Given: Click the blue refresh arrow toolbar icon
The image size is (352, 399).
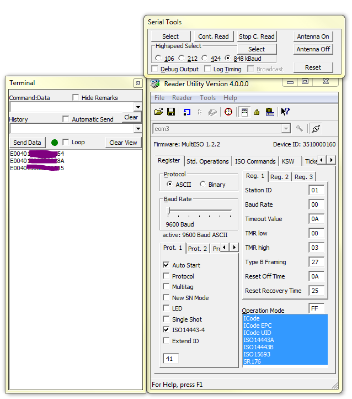Looking at the screenshot, I should pyautogui.click(x=186, y=112).
